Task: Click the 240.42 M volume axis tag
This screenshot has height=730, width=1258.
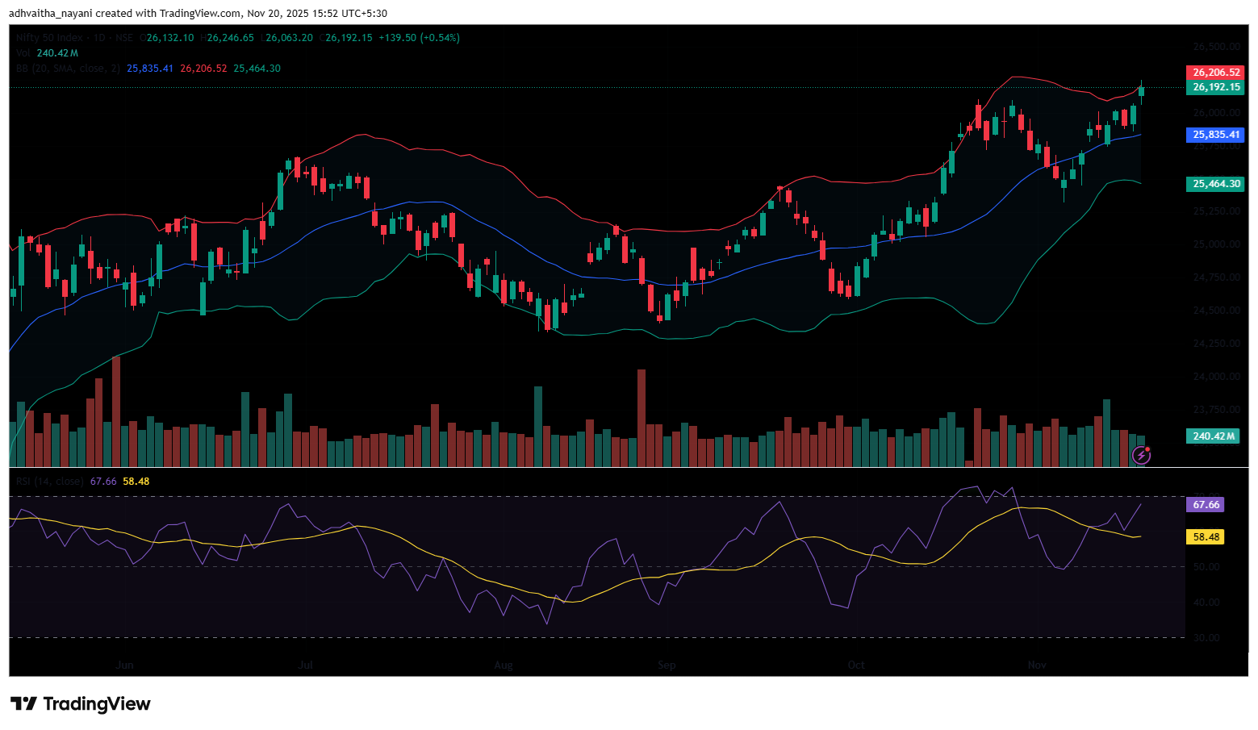Action: [1213, 436]
